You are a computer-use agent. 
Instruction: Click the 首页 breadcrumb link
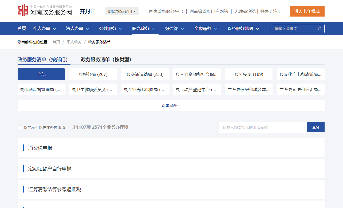[x=56, y=42]
